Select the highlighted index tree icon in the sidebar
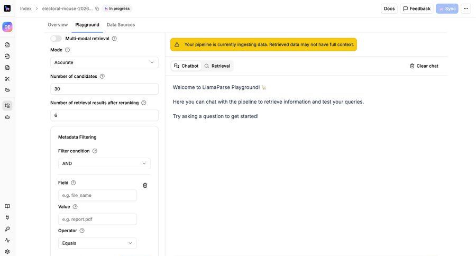 coord(7,106)
